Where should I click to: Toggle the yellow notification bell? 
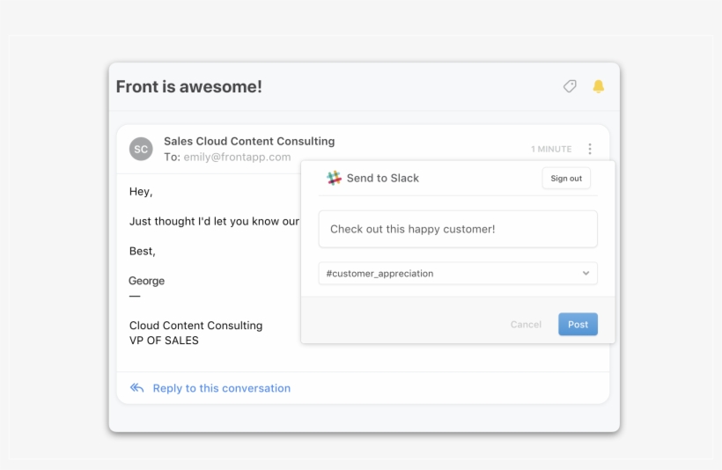tap(598, 86)
